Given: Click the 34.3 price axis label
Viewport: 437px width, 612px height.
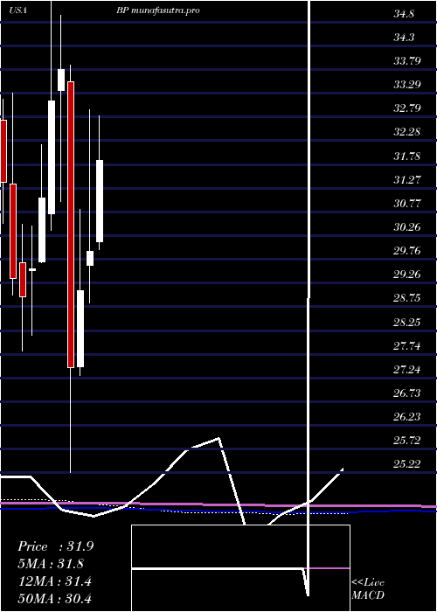Looking at the screenshot, I should click(x=404, y=38).
